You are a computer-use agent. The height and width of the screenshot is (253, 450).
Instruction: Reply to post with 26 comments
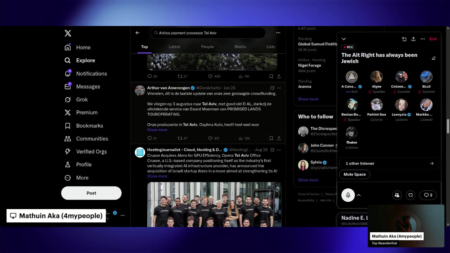(x=152, y=76)
